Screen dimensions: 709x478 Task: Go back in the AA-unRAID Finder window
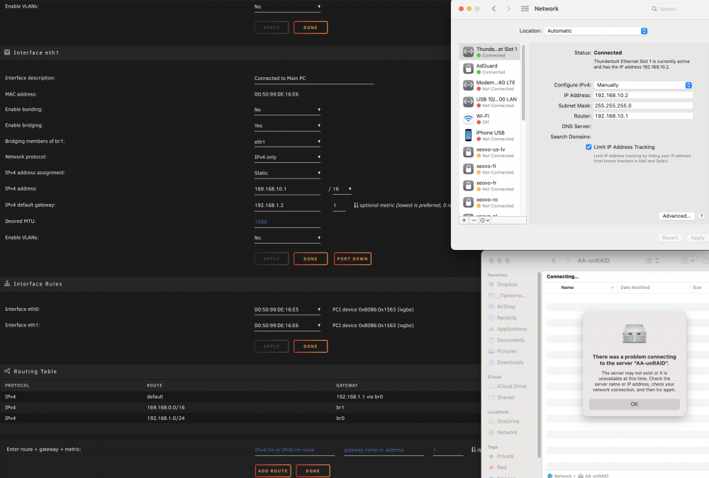(554, 261)
